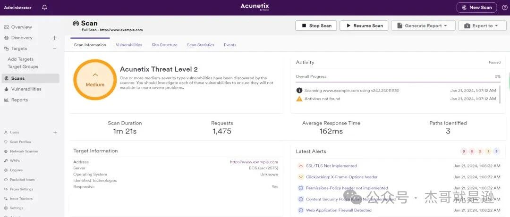Click the info icon beside Scanning www.example.com
Screen dimensions: 510x217
(299, 90)
